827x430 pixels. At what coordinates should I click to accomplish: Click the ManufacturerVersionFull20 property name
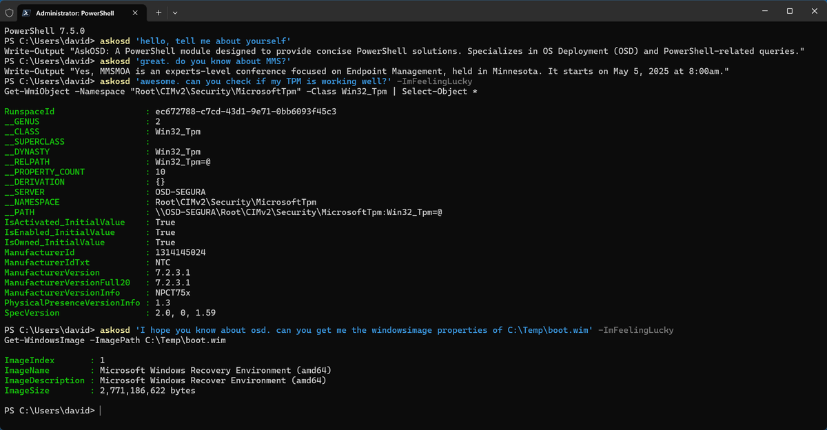click(x=67, y=283)
